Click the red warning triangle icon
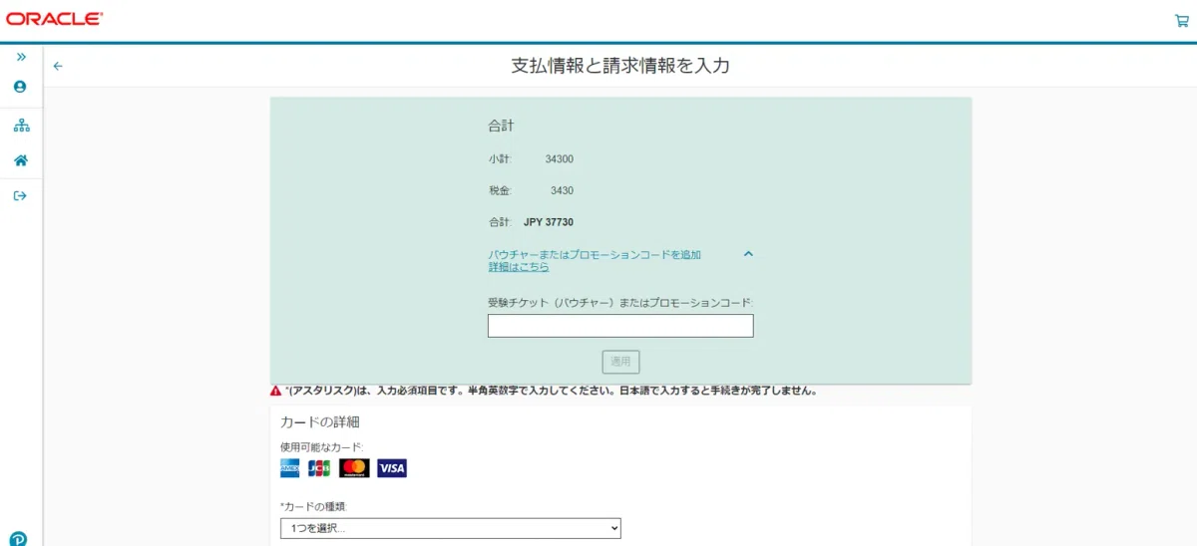This screenshot has height=546, width=1197. [275, 391]
